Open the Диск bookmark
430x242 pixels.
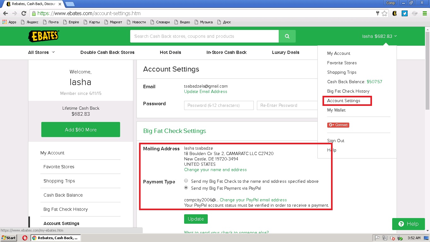224,22
